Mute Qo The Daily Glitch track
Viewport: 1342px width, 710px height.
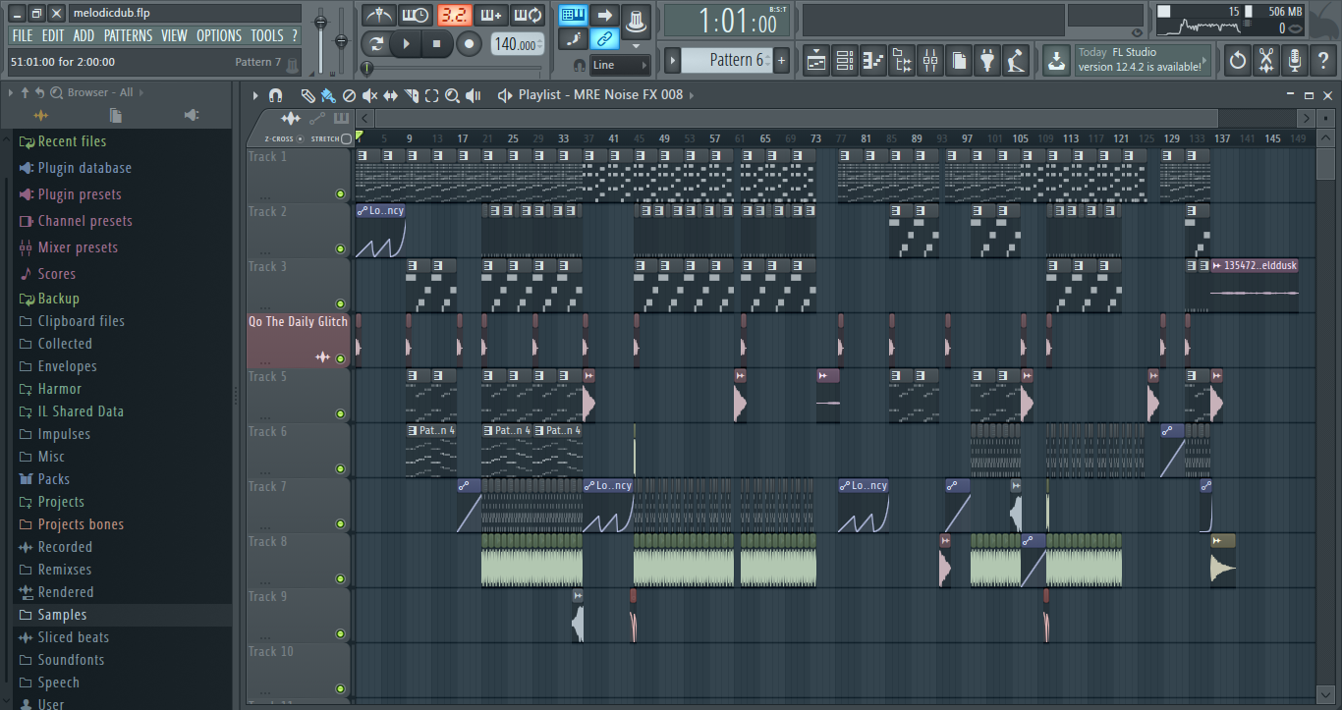(x=341, y=358)
